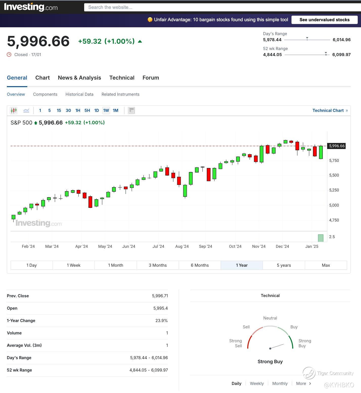Click the 52 wk Range slider marker
Image resolution: width=361 pixels, height=393 pixels.
[x=326, y=53]
